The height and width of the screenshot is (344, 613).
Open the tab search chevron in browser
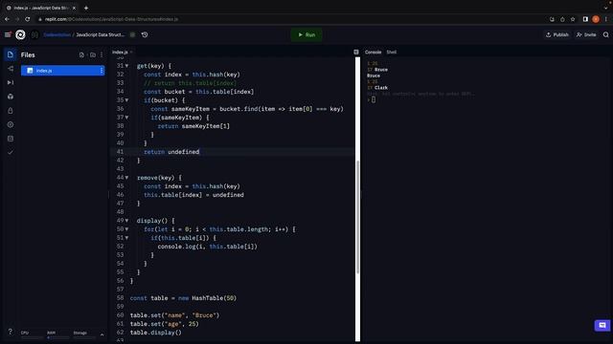tap(605, 8)
